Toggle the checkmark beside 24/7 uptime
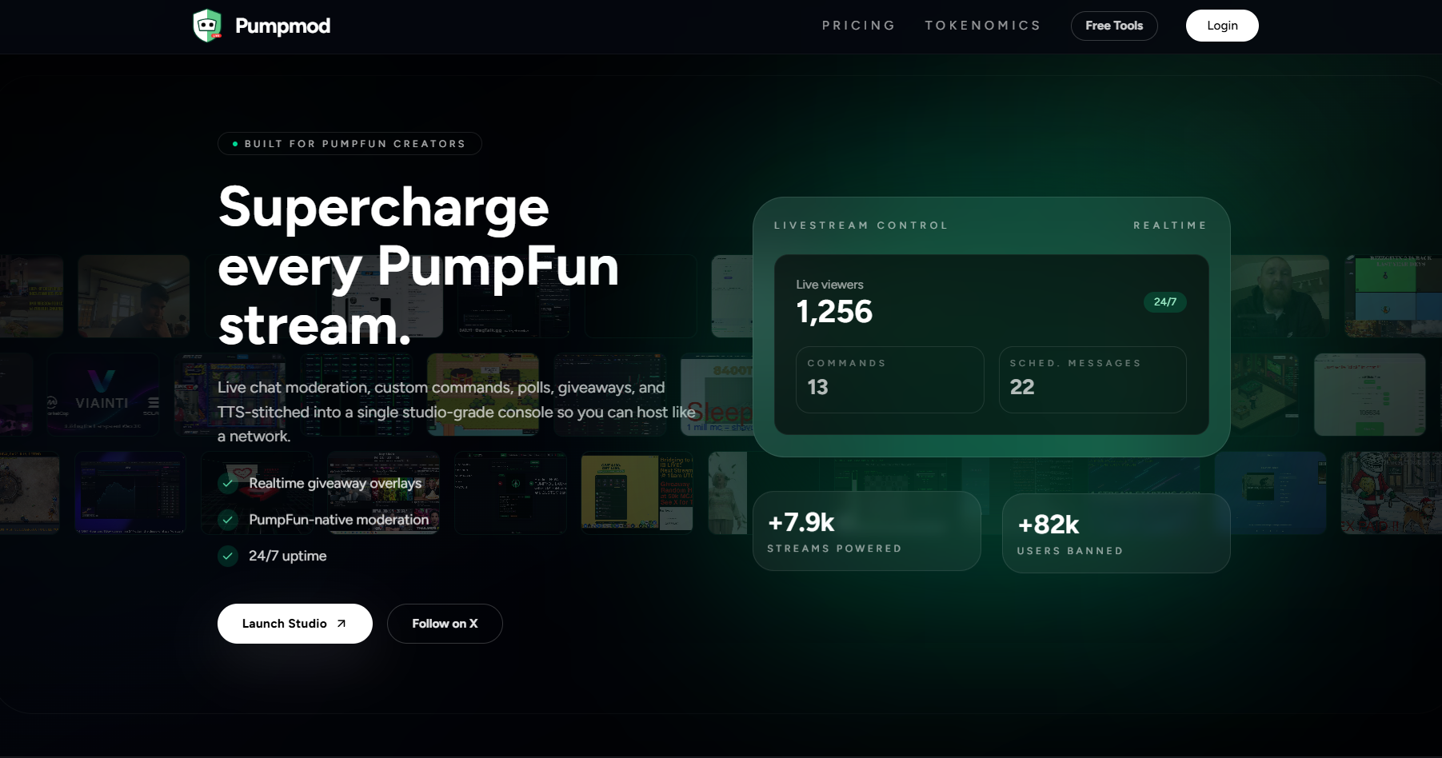1442x758 pixels. [x=227, y=556]
